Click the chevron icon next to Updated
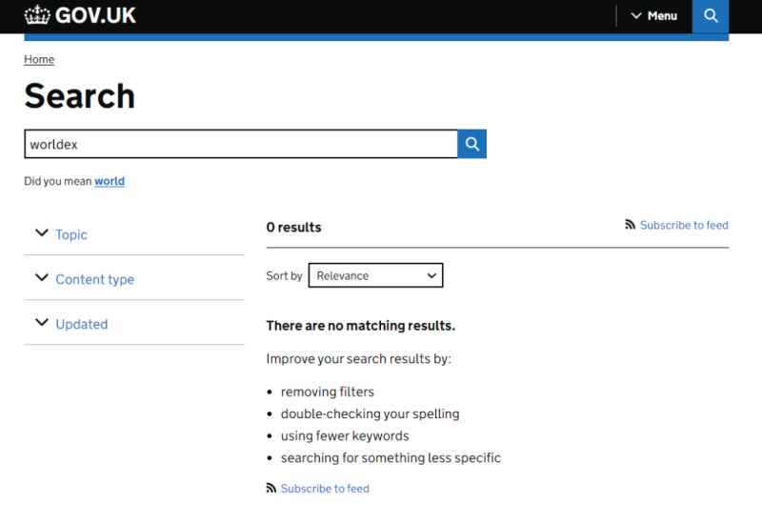Image resolution: width=762 pixels, height=524 pixels. coord(42,322)
